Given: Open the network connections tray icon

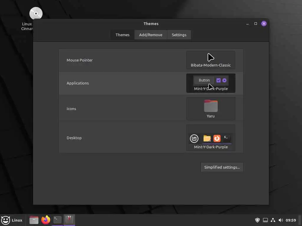Looking at the screenshot, I should [x=273, y=220].
